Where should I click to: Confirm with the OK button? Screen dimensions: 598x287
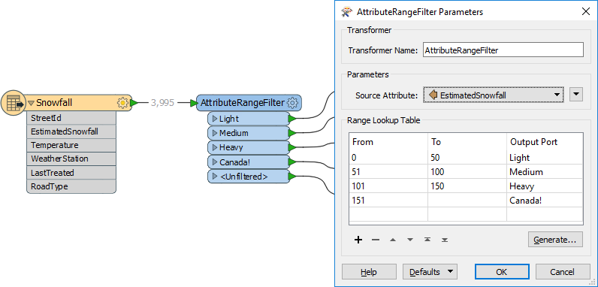click(502, 272)
